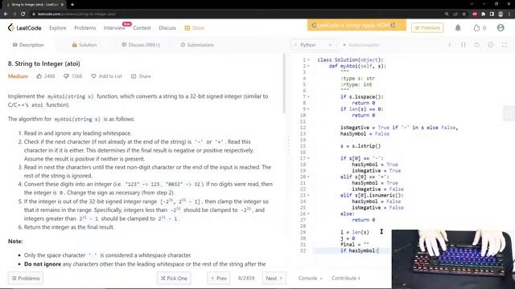Switch to the Discuss (999+) tab
The width and height of the screenshot is (515, 289).
pyautogui.click(x=141, y=45)
